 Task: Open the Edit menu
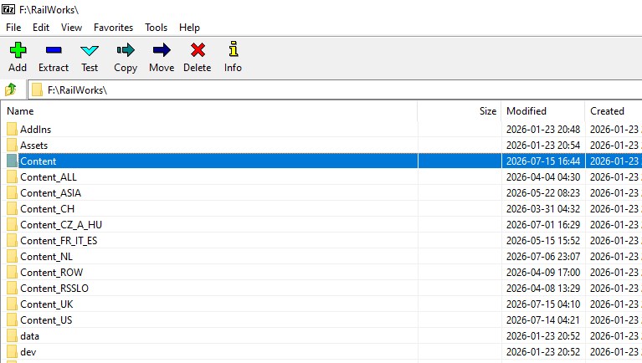(41, 28)
